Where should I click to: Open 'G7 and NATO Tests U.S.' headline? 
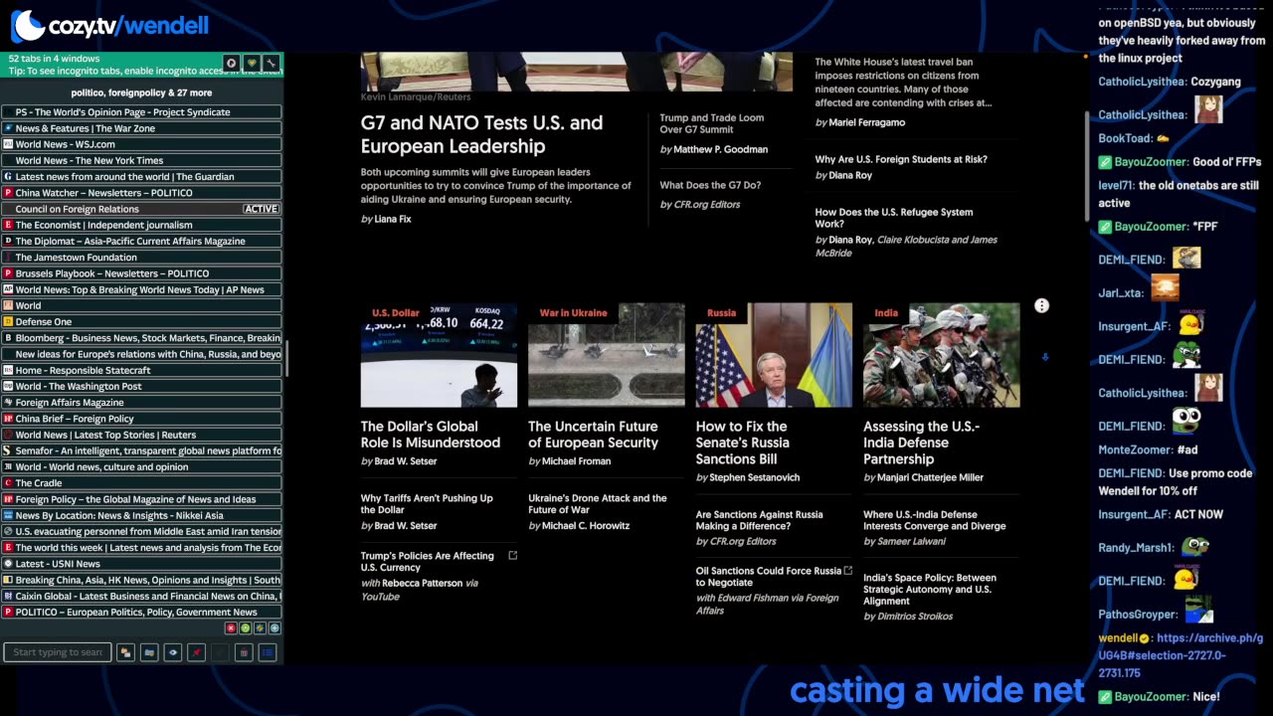[481, 134]
